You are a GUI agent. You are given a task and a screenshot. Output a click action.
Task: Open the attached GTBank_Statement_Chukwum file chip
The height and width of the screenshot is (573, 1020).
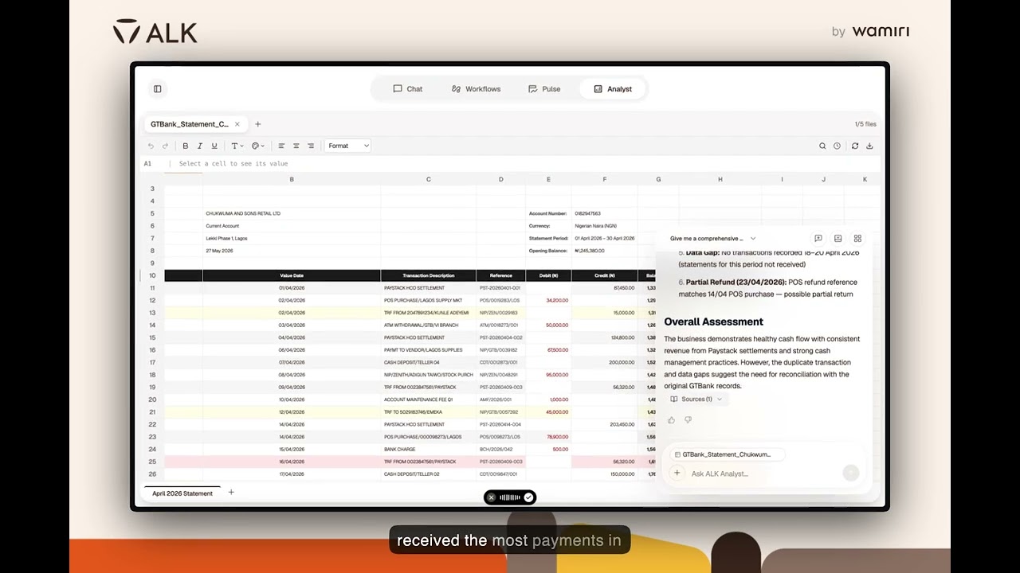pyautogui.click(x=726, y=454)
